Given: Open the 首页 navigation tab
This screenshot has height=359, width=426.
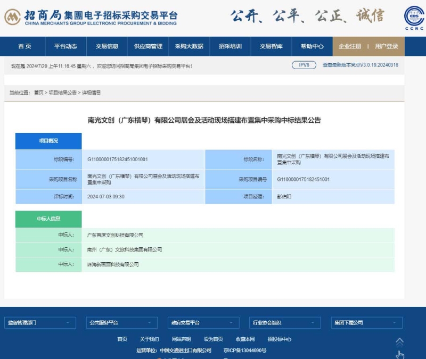Looking at the screenshot, I should point(24,46).
